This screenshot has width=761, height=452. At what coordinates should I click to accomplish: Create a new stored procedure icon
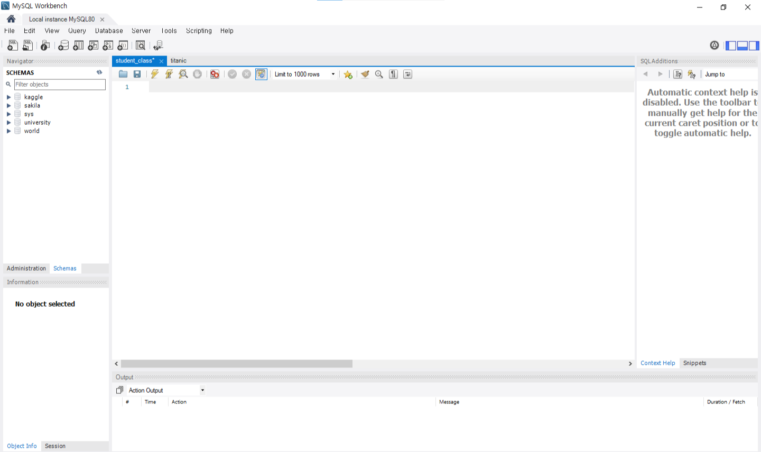(108, 45)
